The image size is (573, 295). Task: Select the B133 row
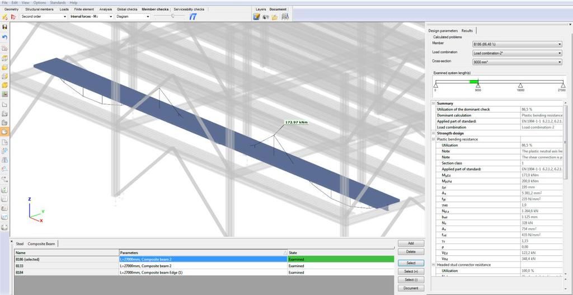[204, 266]
